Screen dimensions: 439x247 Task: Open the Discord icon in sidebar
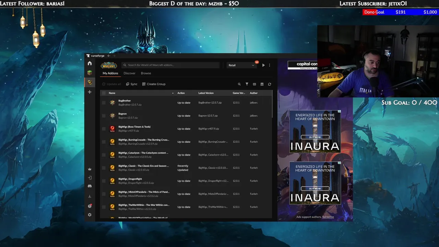point(90,186)
